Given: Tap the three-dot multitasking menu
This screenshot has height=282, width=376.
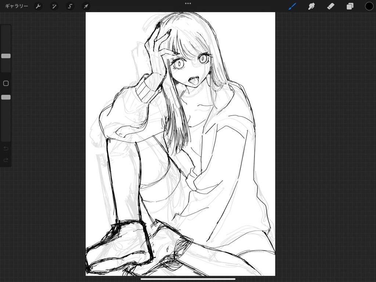Looking at the screenshot, I should [x=188, y=3].
